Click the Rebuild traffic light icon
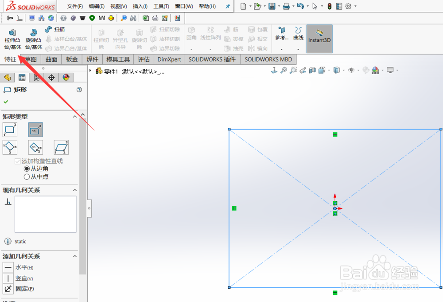Viewport: 443px width, 302px height. [330, 6]
